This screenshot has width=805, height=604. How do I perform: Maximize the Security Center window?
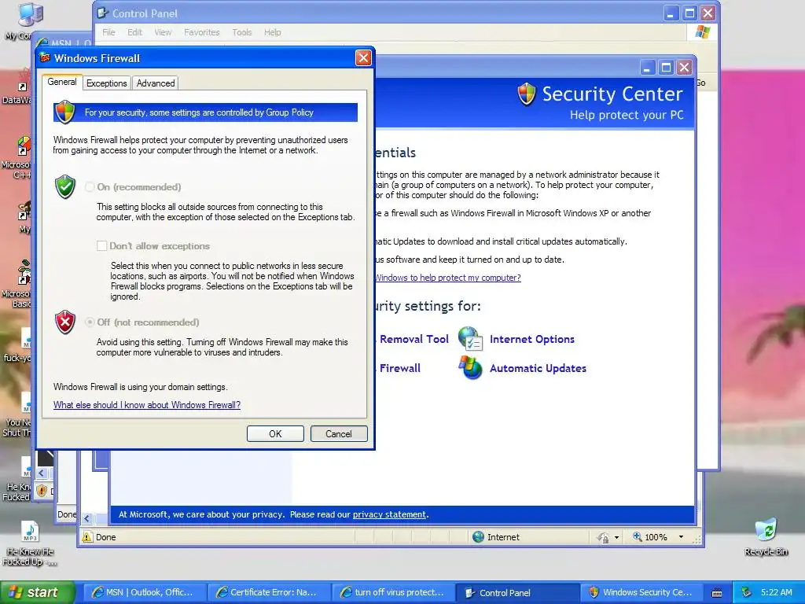pos(666,68)
